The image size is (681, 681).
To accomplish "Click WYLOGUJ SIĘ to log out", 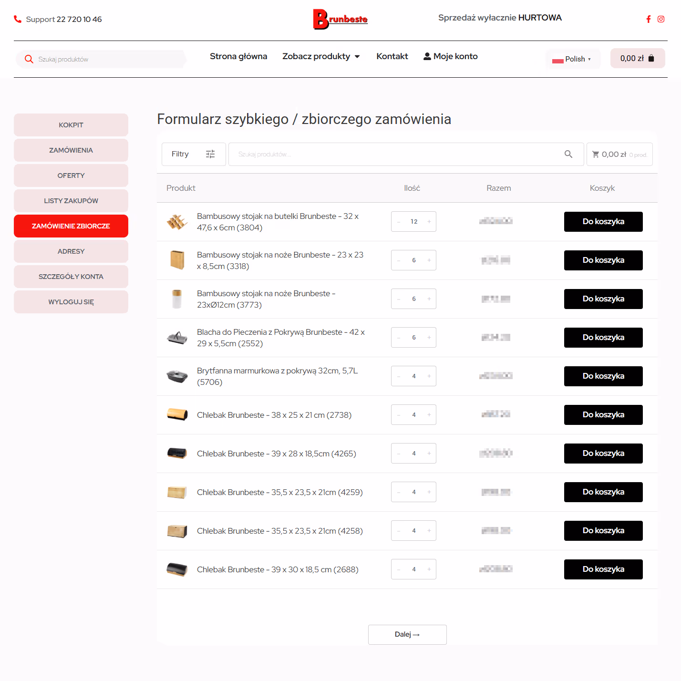I will pyautogui.click(x=71, y=302).
